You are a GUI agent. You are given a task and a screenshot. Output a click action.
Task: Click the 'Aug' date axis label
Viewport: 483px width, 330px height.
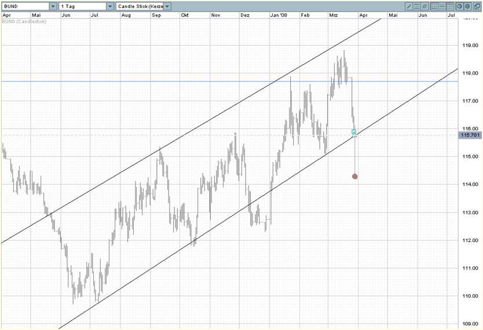pyautogui.click(x=126, y=15)
